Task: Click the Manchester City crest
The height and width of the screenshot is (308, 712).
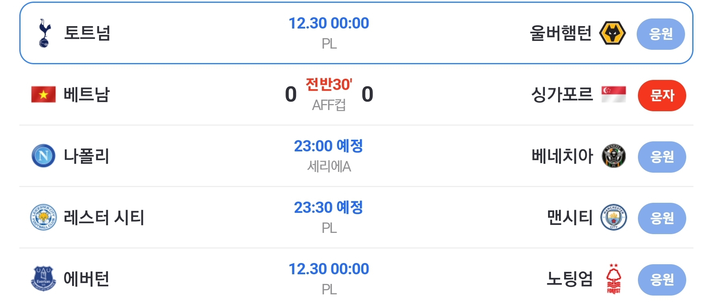Action: click(613, 217)
